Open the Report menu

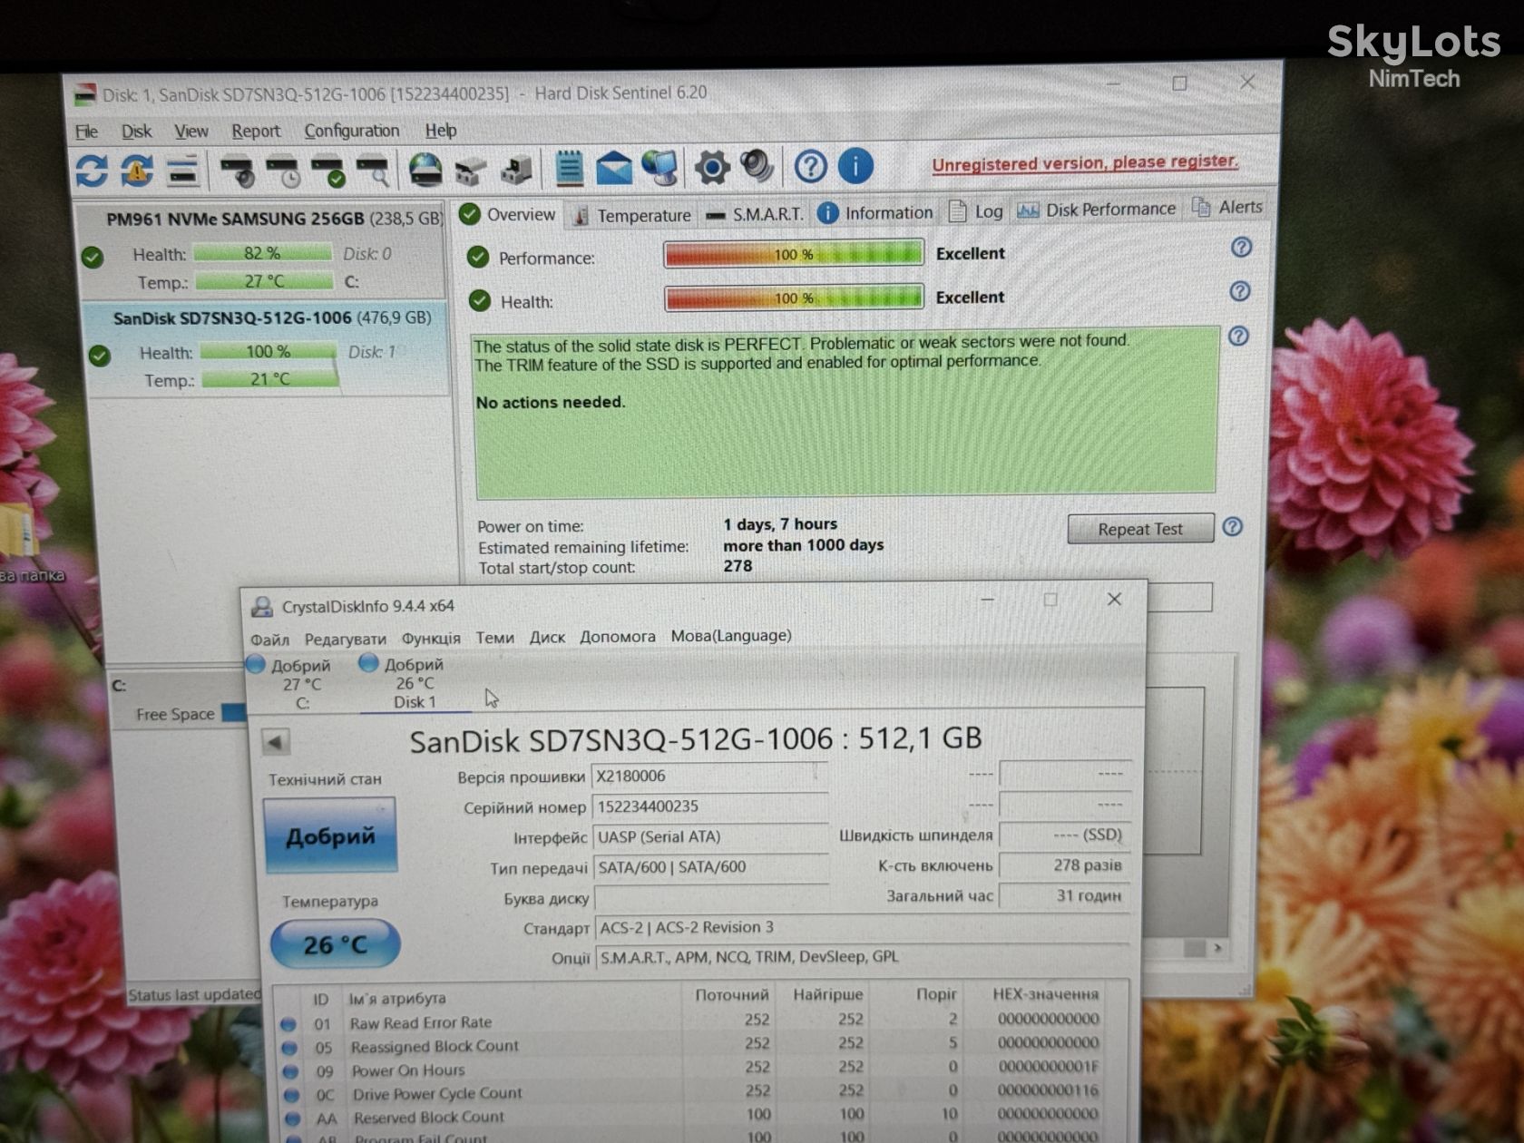pyautogui.click(x=256, y=131)
